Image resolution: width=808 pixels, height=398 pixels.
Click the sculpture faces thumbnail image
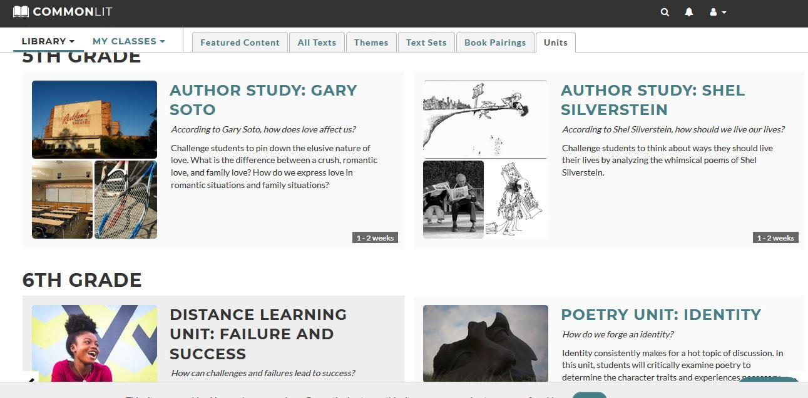[x=486, y=343]
